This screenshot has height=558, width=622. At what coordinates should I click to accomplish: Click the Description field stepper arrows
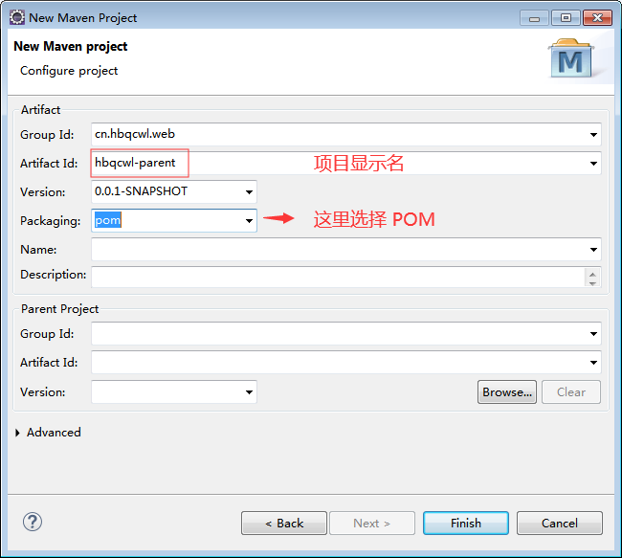click(593, 277)
